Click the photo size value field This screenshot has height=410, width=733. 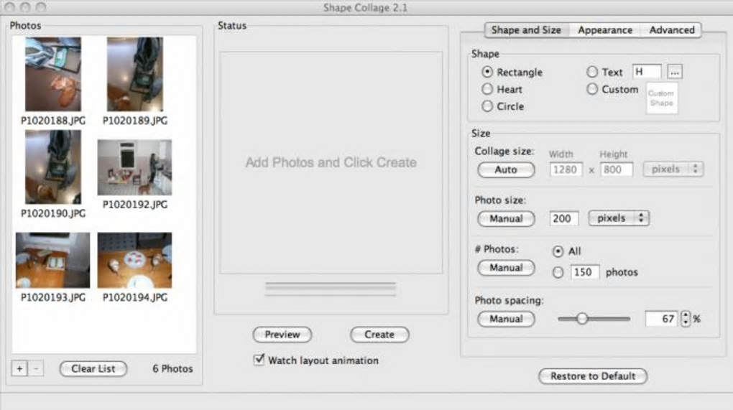point(564,218)
